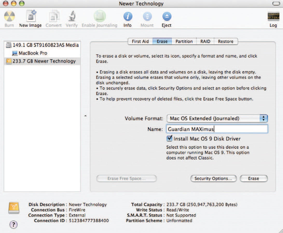This screenshot has height=233, width=283.
Task: Create a New Image from toolbar
Action: click(30, 17)
